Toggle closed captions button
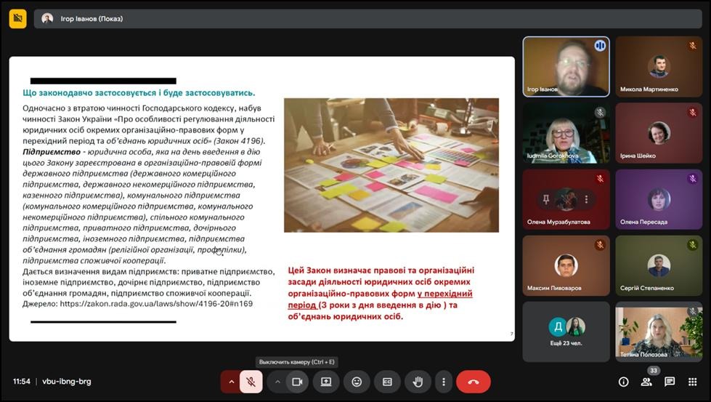This screenshot has height=402, width=711. (387, 382)
